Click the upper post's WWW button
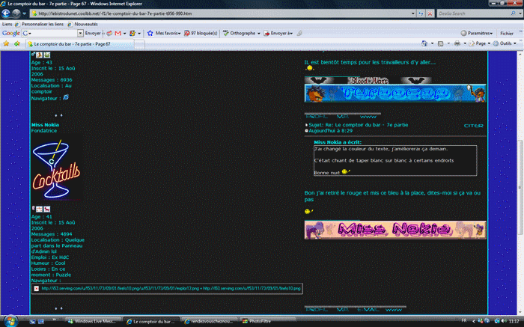 pos(368,117)
